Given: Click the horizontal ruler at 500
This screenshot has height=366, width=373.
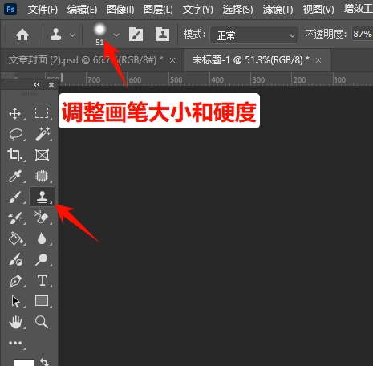Looking at the screenshot, I should click(176, 79).
